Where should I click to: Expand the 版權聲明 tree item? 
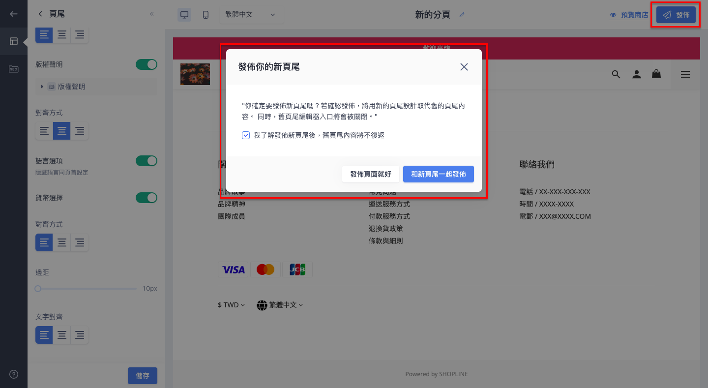[x=42, y=87]
